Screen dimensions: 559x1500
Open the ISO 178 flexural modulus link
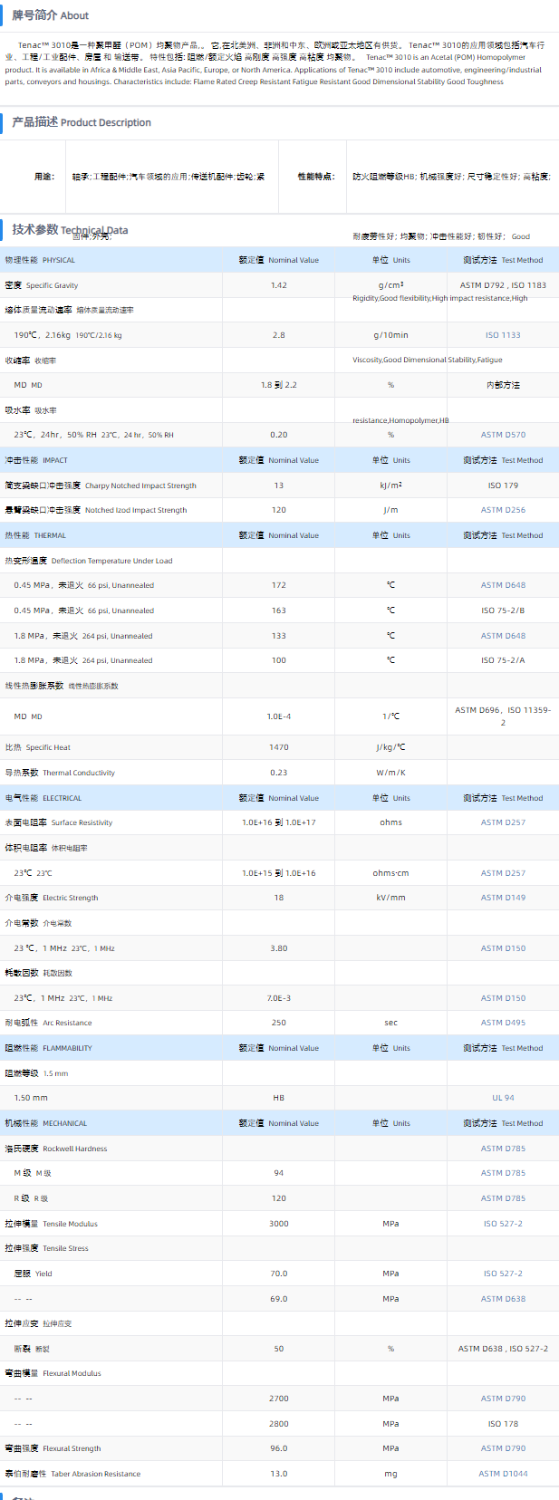[x=503, y=1424]
